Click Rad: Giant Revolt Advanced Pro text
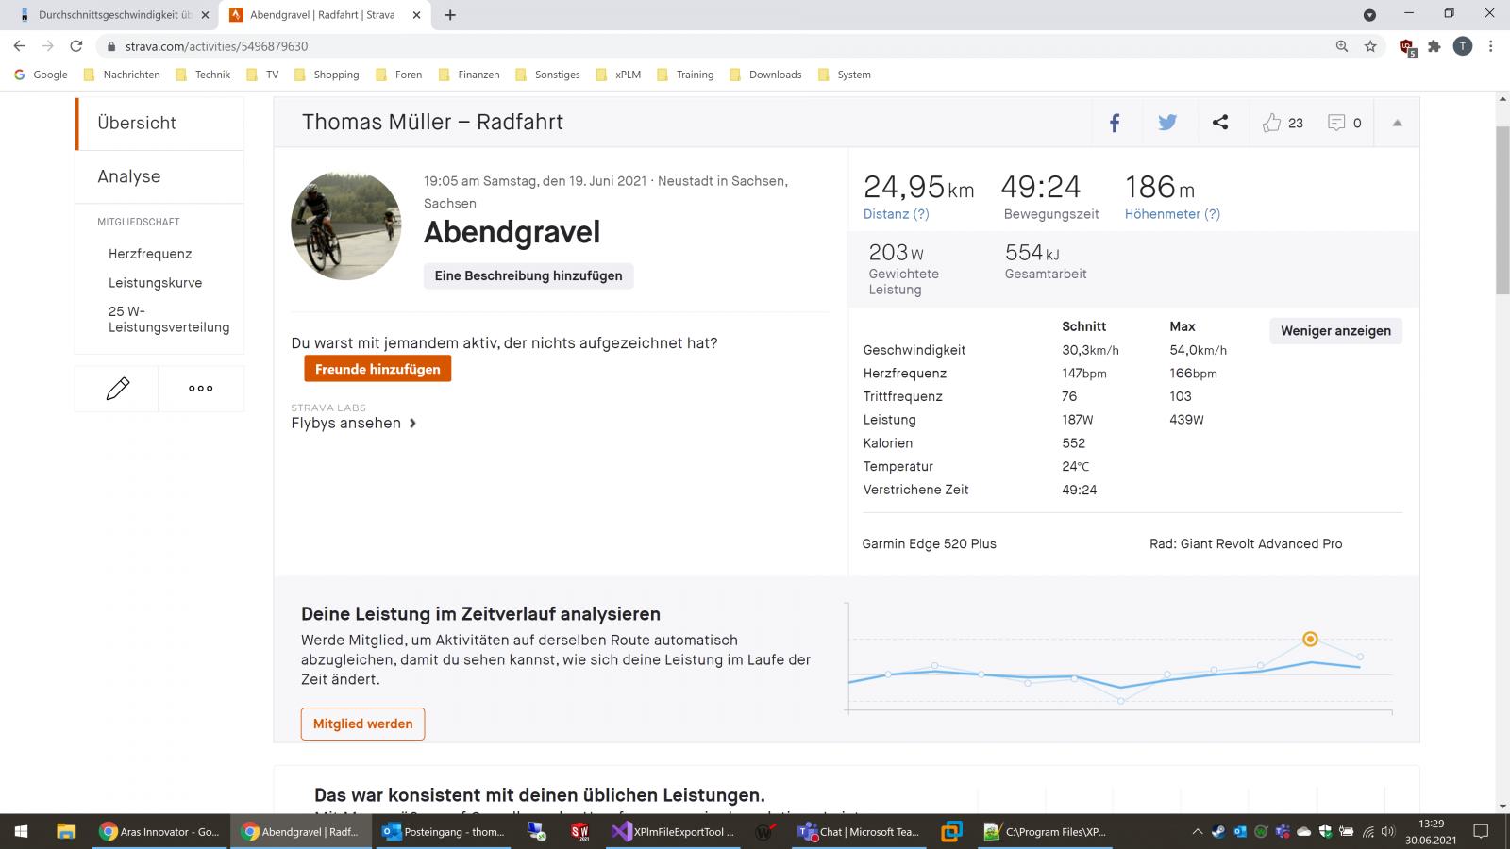The image size is (1510, 849). point(1246,543)
